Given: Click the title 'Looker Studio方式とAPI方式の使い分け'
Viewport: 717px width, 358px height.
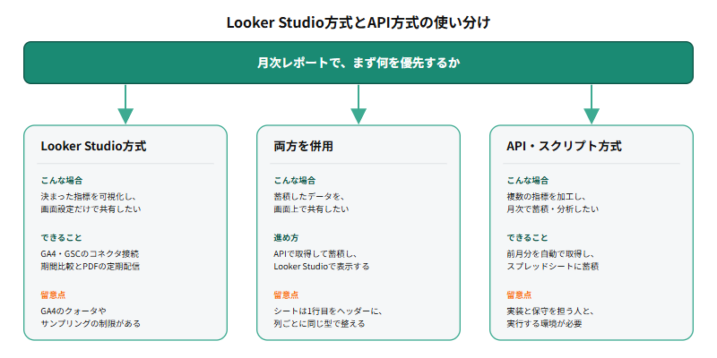Looking at the screenshot, I should [x=358, y=23].
